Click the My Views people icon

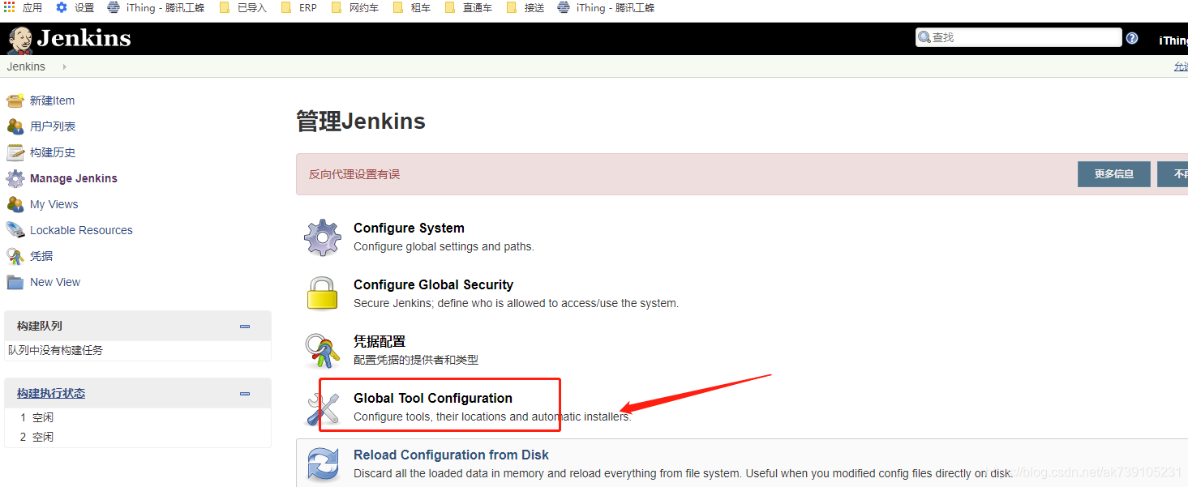pos(15,204)
